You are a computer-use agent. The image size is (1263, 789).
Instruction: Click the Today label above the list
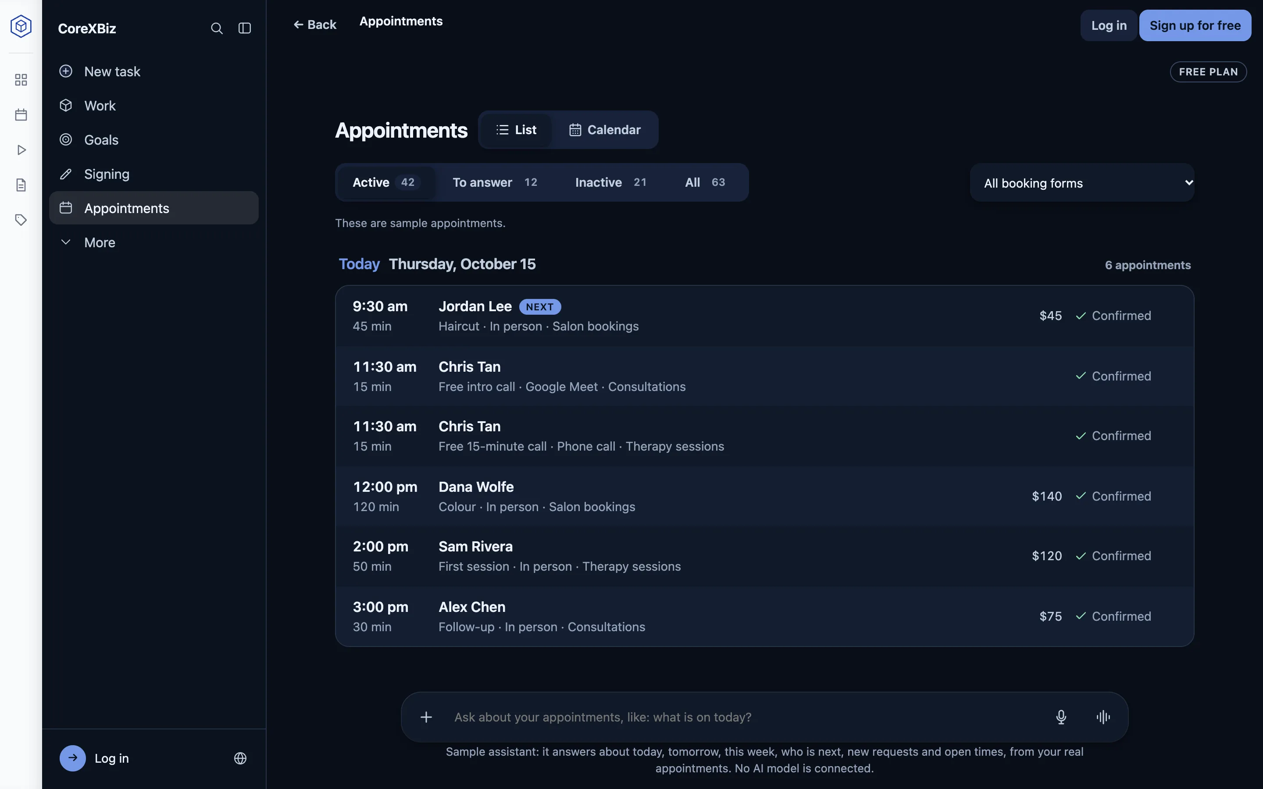point(359,264)
